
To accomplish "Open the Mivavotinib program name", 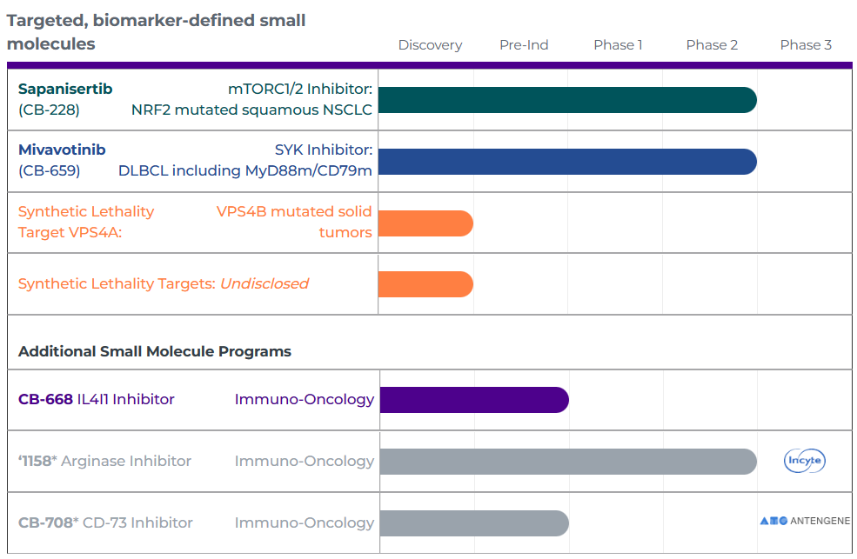I will point(62,150).
